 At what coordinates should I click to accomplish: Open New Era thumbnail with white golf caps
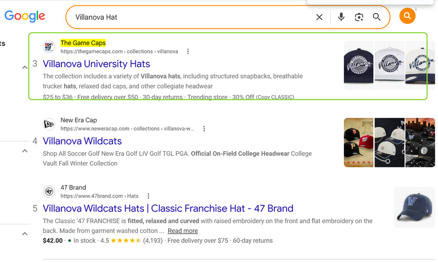pyautogui.click(x=389, y=142)
